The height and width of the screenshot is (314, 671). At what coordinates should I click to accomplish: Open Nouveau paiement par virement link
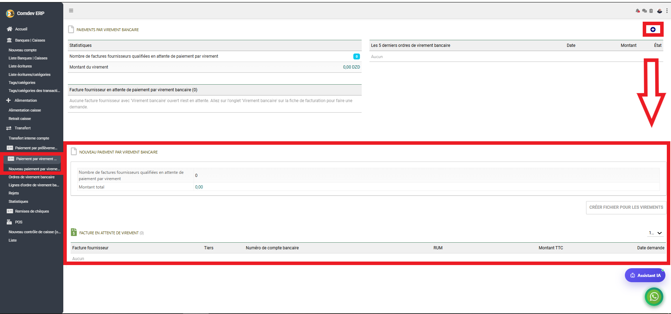(34, 169)
